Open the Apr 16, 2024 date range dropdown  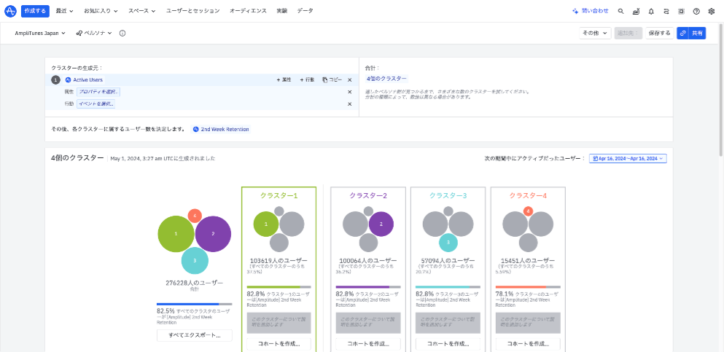click(x=627, y=158)
